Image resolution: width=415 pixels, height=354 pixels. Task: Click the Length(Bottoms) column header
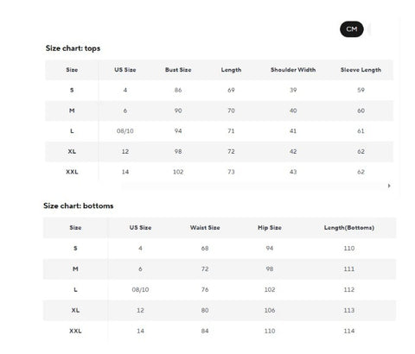tap(349, 228)
